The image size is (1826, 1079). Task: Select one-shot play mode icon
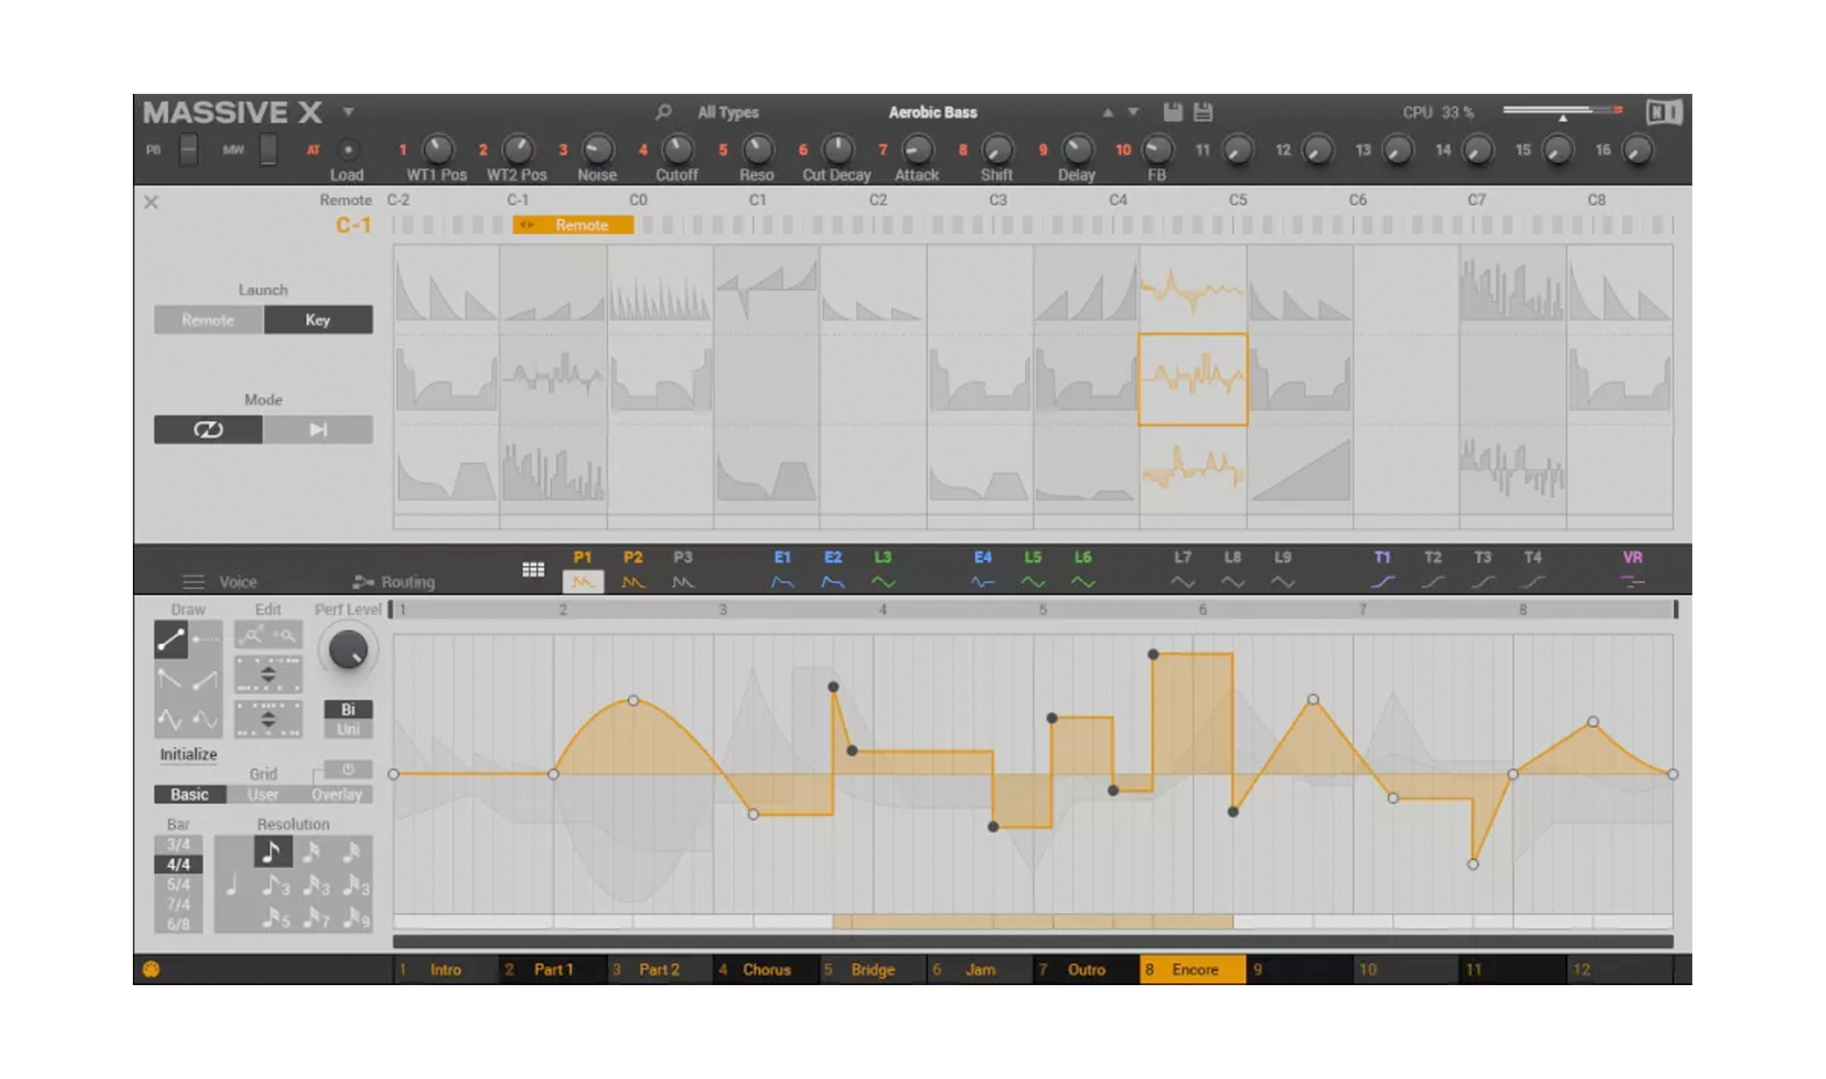pos(318,430)
